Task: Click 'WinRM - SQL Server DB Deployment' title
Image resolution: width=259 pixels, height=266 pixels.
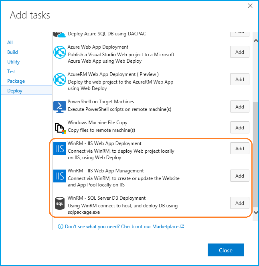Action: coord(107,198)
